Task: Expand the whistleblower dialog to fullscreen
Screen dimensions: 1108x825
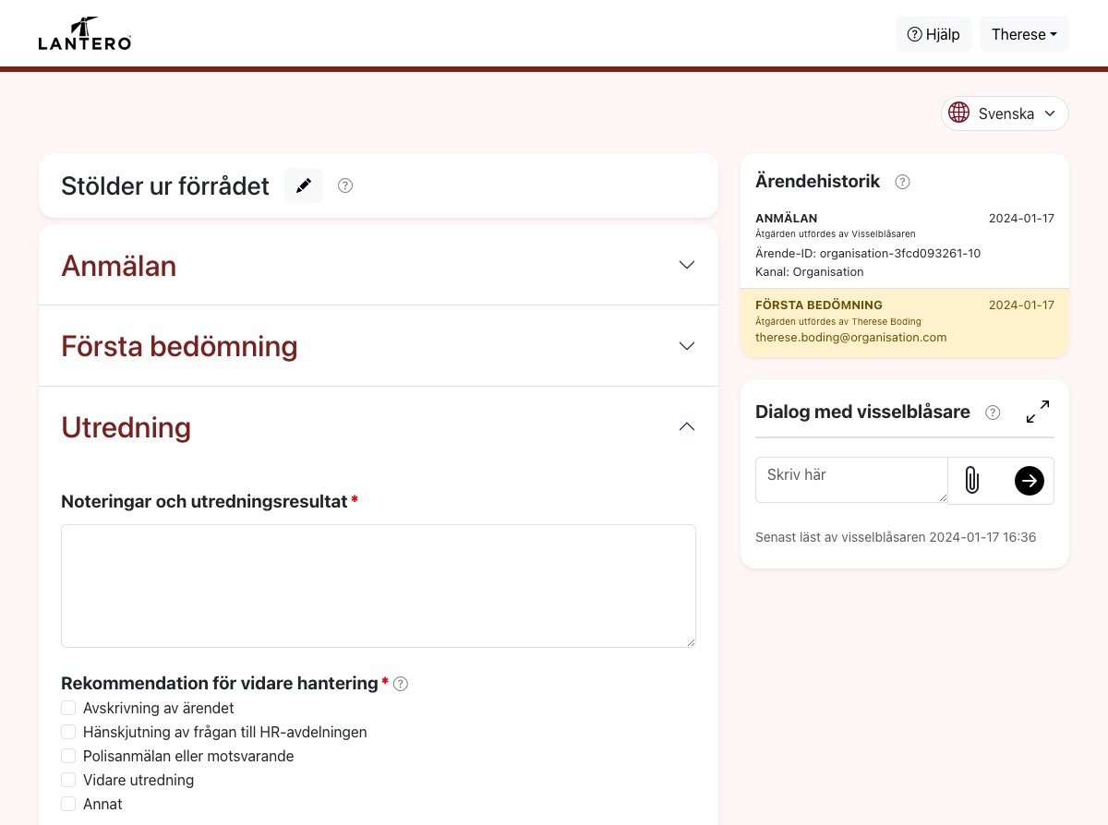Action: tap(1038, 412)
